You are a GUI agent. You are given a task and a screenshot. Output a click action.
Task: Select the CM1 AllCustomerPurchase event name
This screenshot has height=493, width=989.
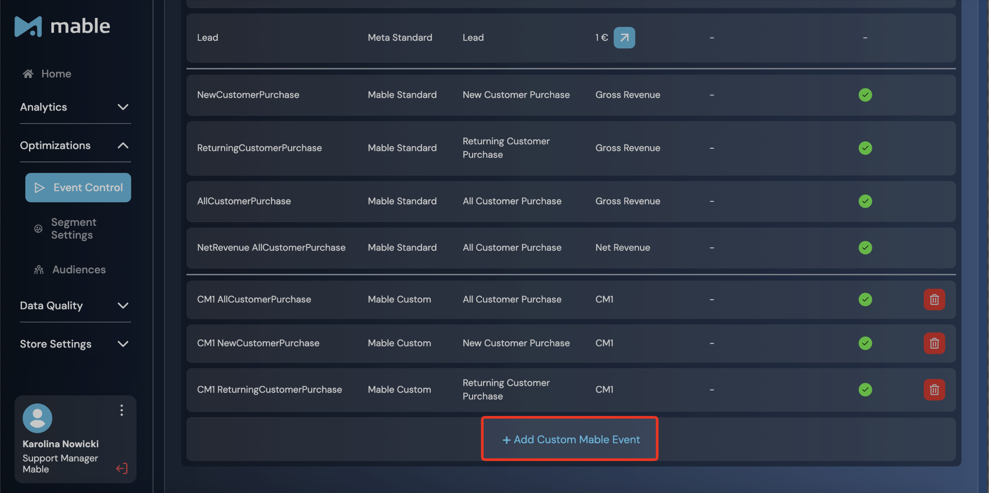tap(254, 300)
